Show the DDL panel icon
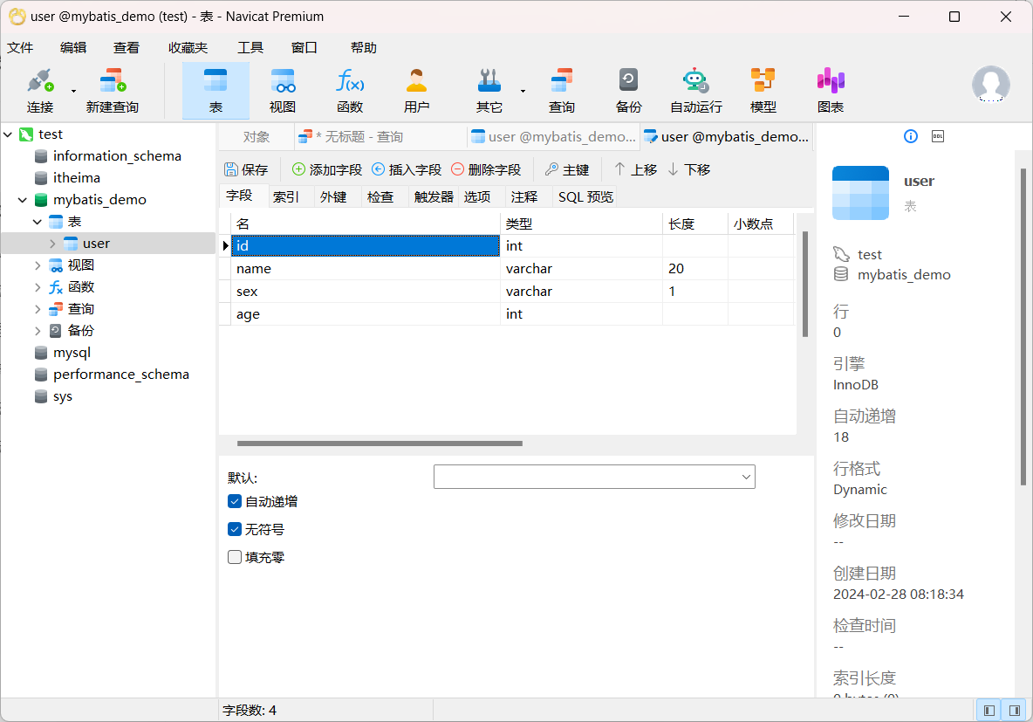The image size is (1033, 722). click(x=938, y=136)
